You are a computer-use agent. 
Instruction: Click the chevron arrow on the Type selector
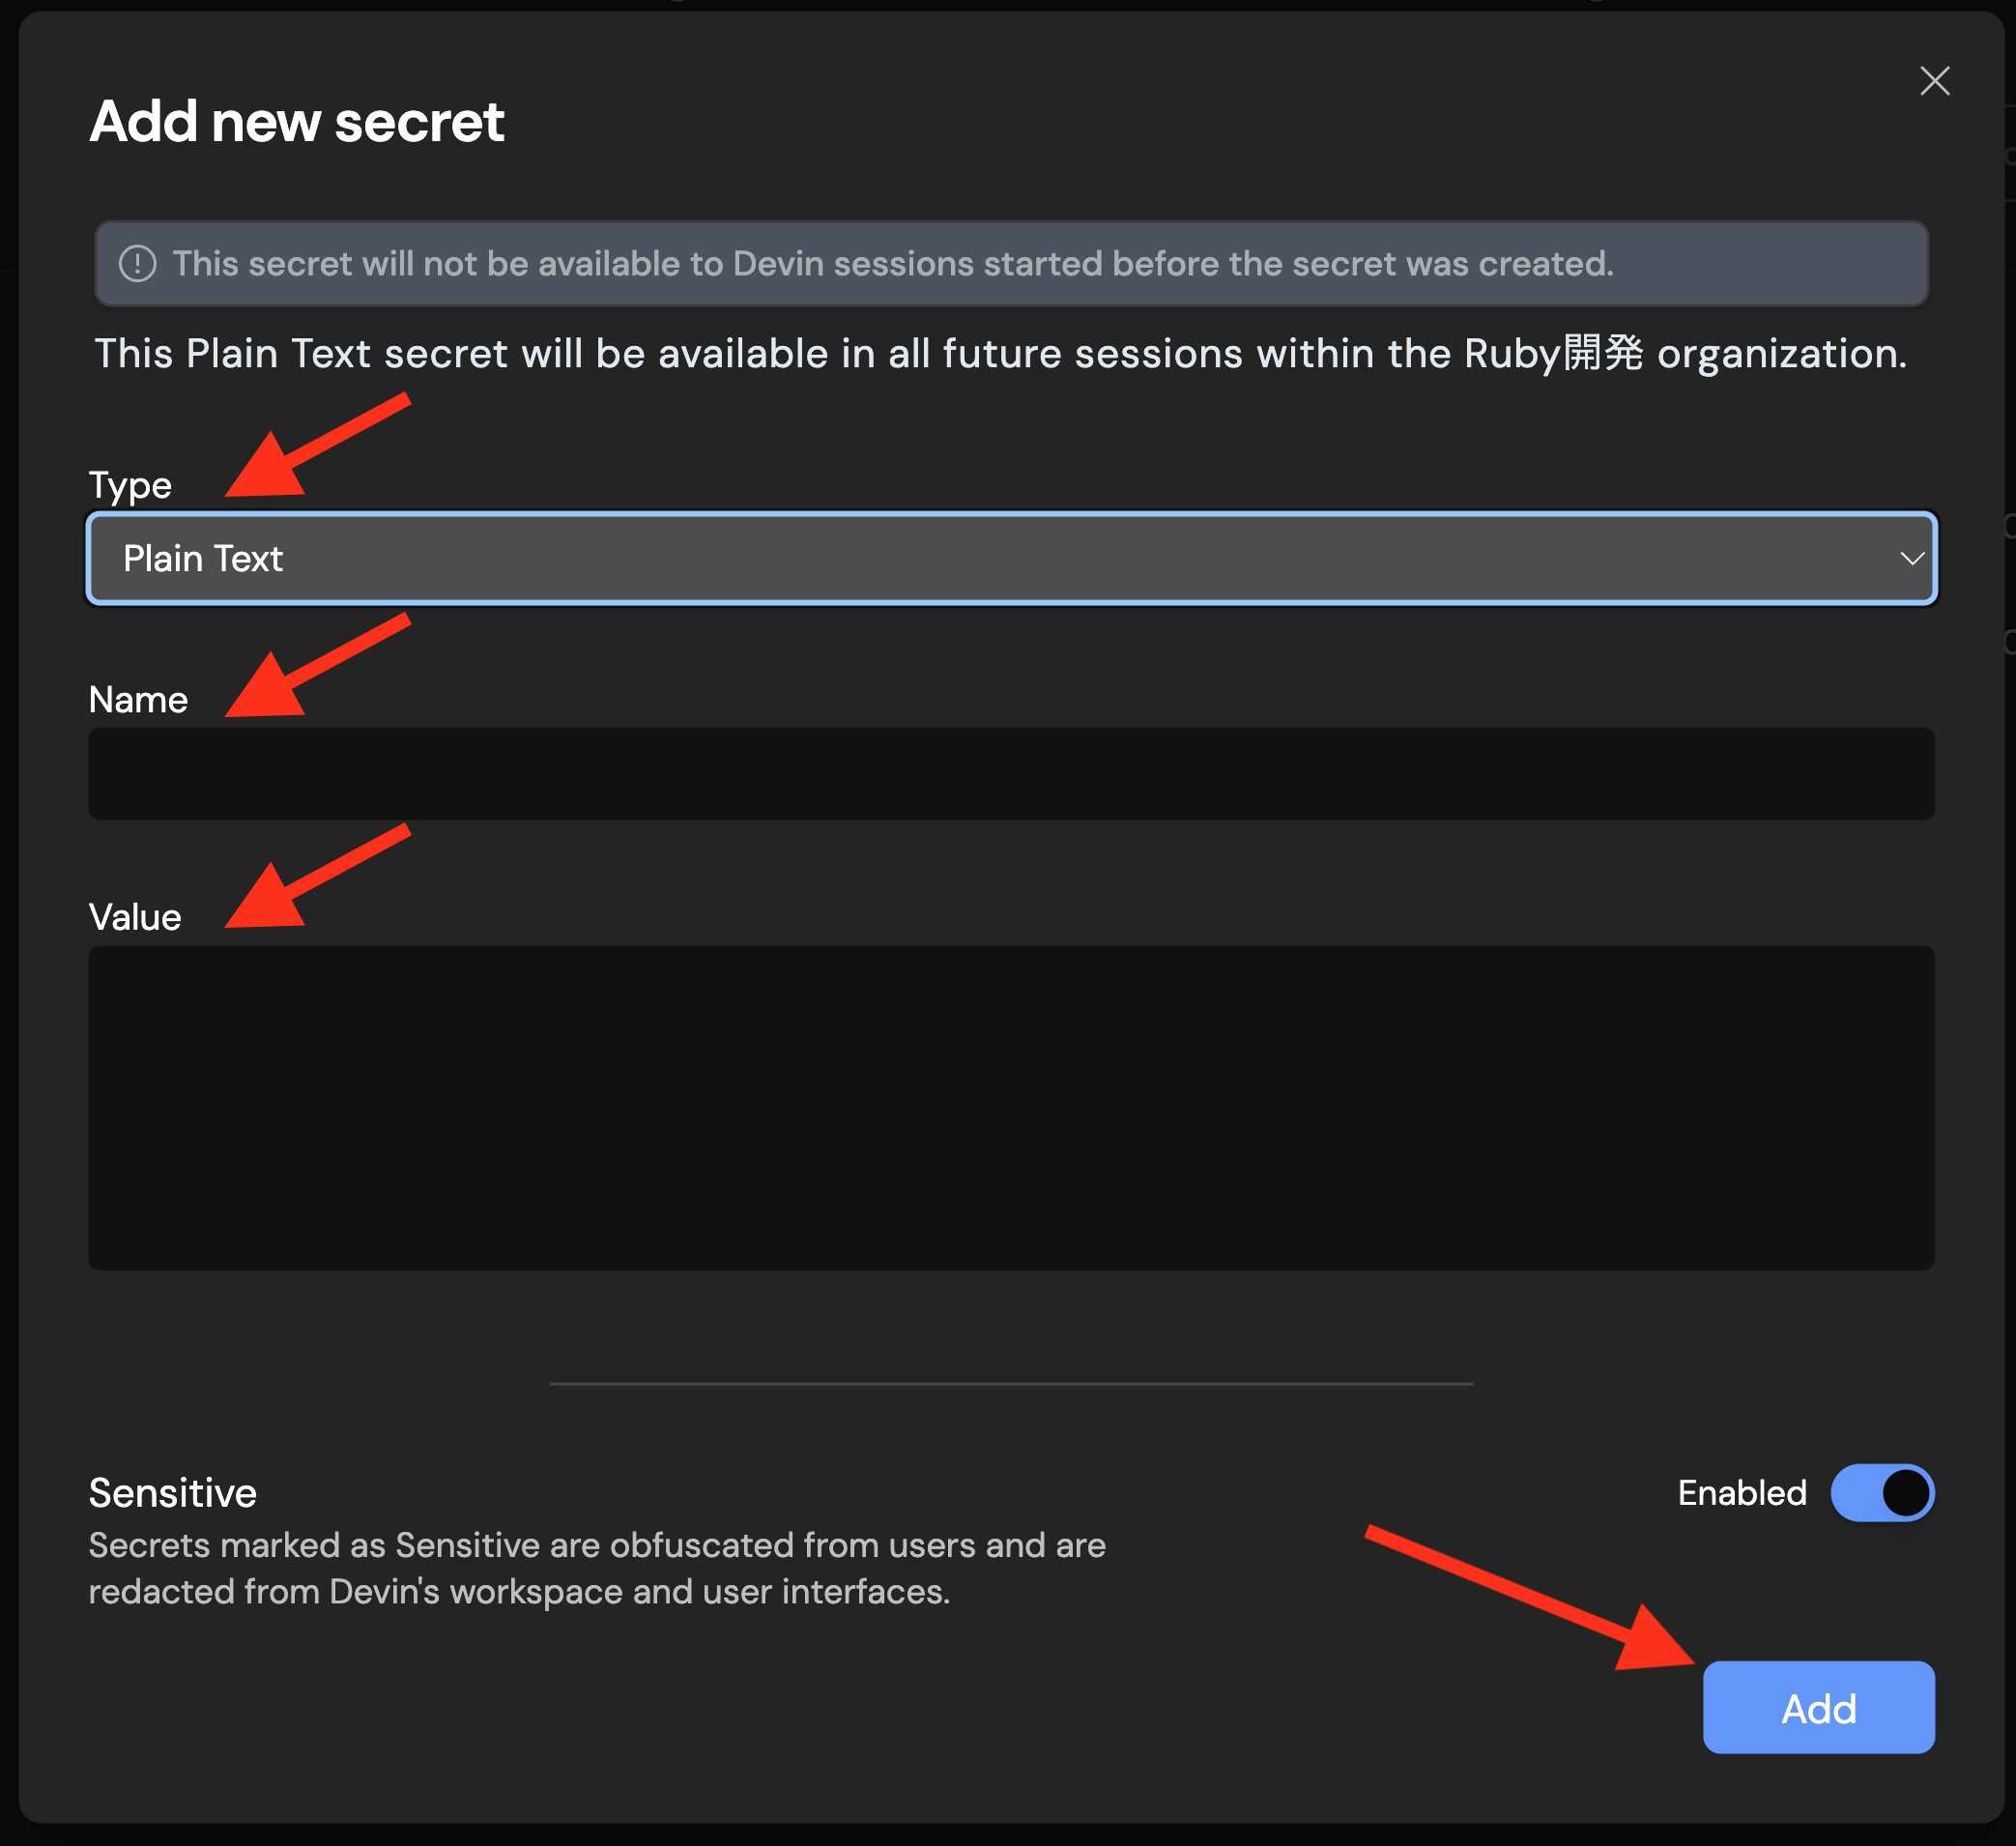tap(1911, 558)
